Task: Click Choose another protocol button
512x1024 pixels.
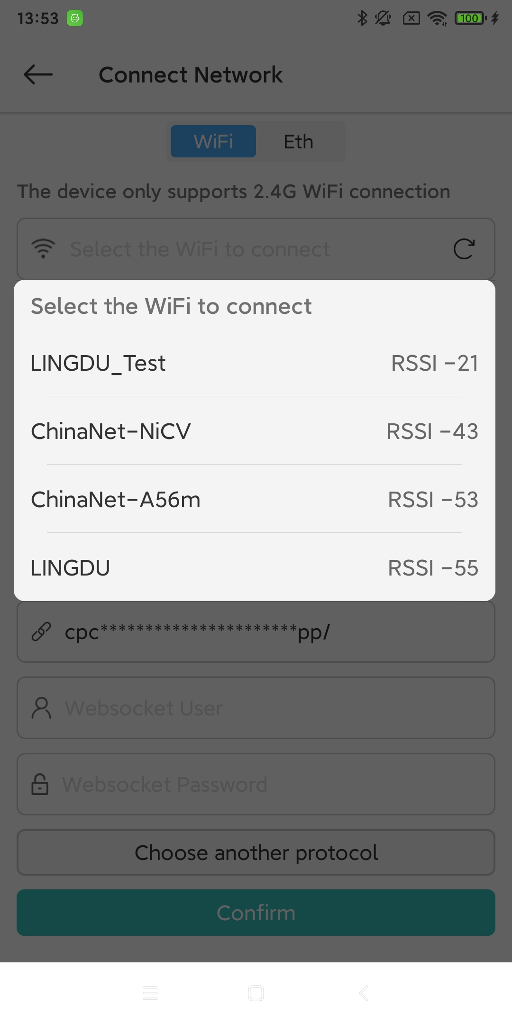Action: tap(256, 852)
